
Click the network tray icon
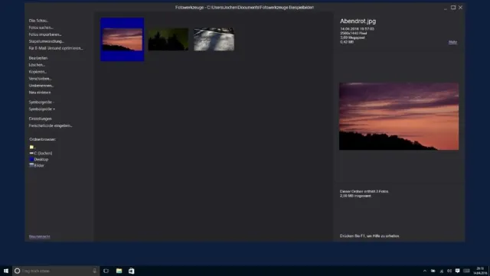click(441, 271)
